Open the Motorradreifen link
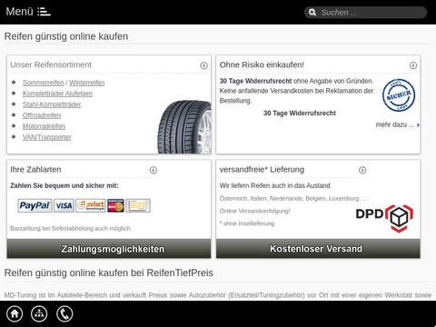 (x=44, y=126)
